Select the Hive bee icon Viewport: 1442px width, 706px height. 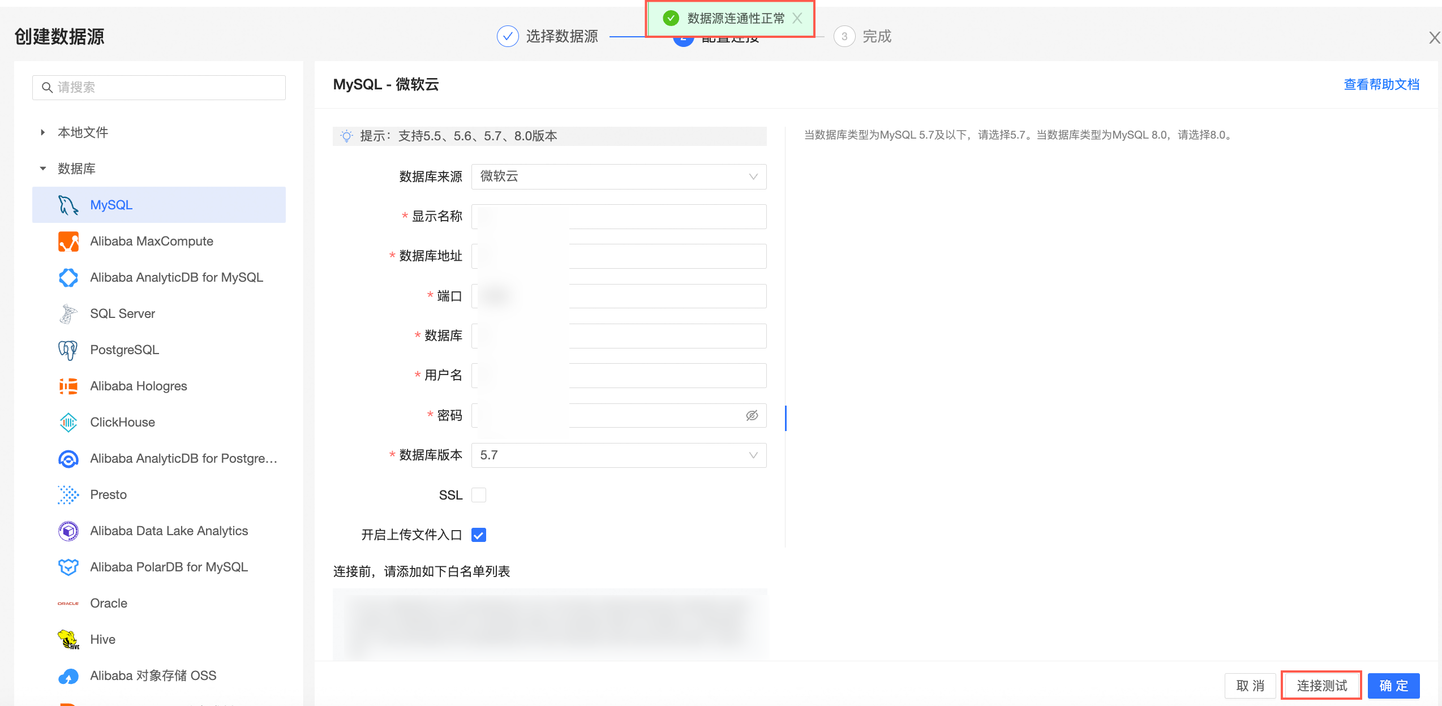[68, 640]
